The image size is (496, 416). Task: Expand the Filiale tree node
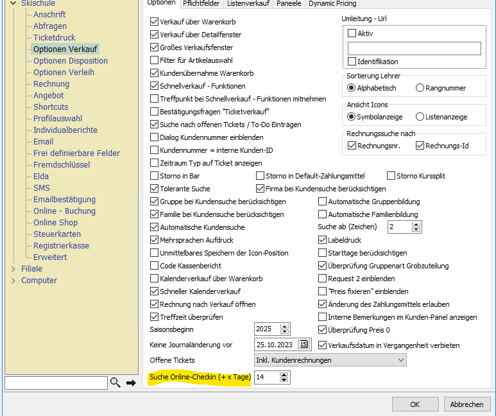pyautogui.click(x=13, y=269)
